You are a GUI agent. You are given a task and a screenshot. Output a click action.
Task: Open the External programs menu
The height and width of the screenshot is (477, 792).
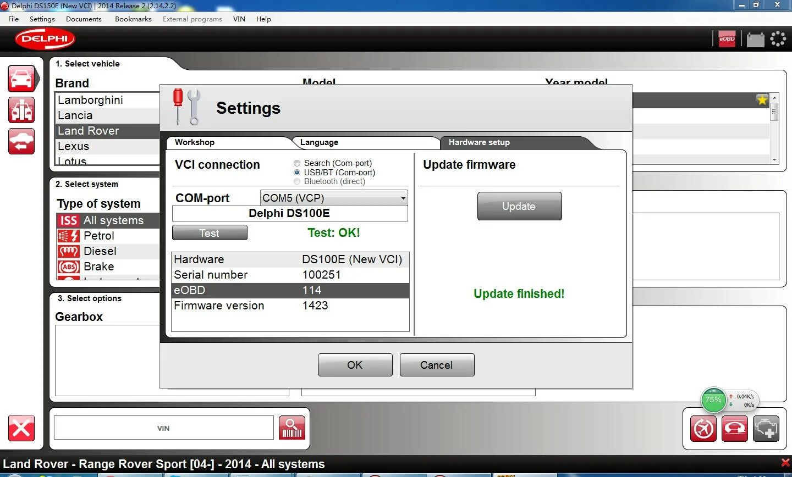click(x=193, y=19)
